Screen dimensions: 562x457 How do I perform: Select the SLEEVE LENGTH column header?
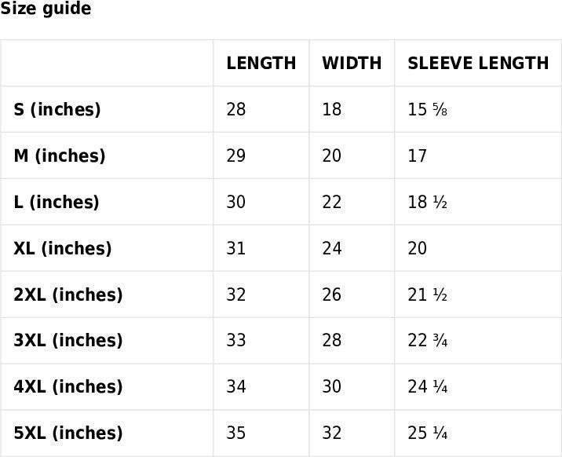coord(478,64)
